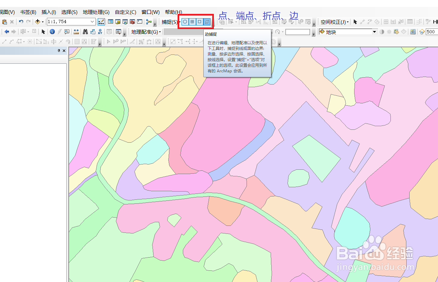Click the Paste icon on the toolbar

(x=5, y=22)
